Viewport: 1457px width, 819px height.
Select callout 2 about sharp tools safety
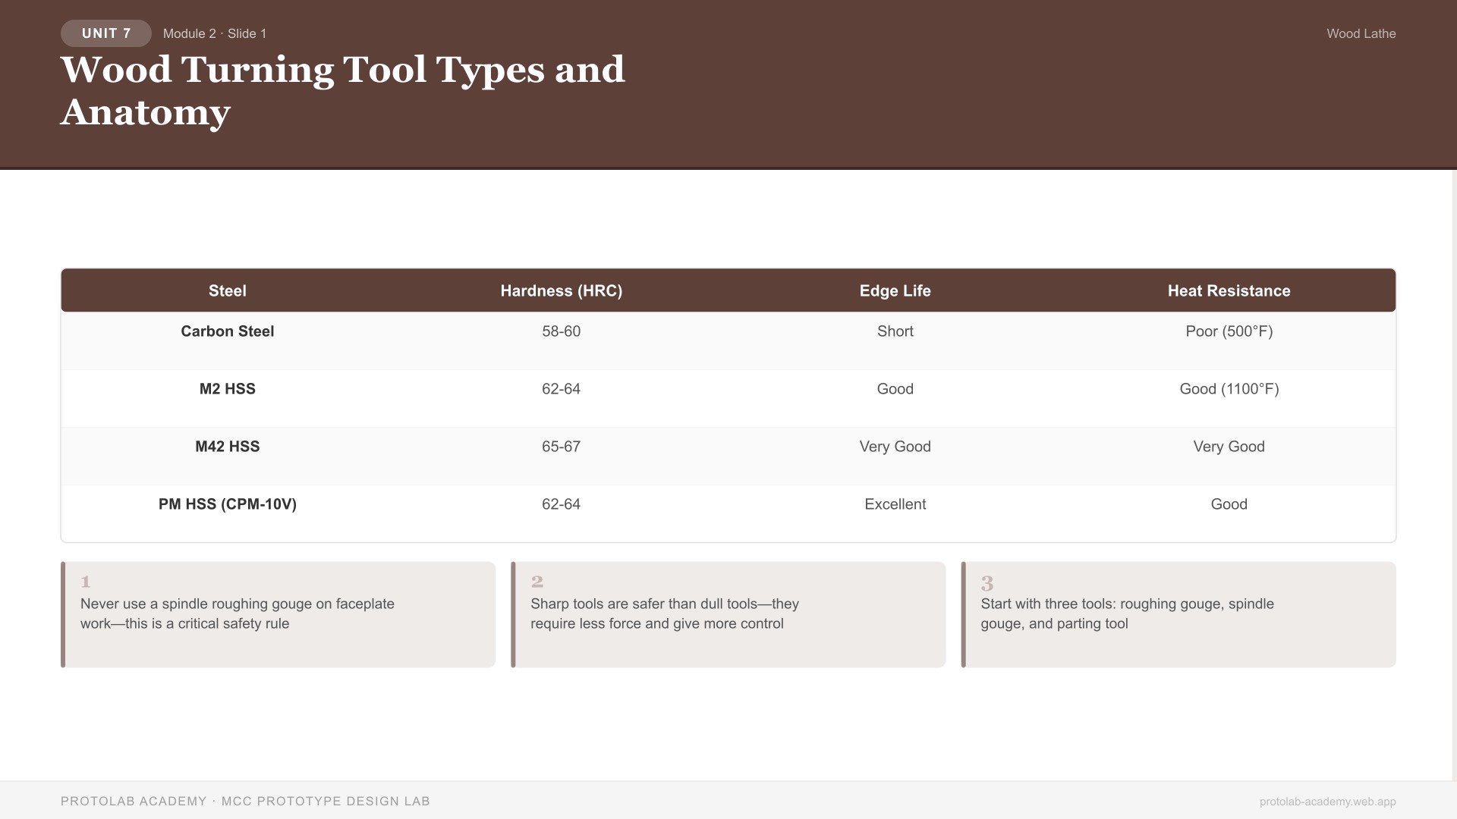pyautogui.click(x=728, y=613)
